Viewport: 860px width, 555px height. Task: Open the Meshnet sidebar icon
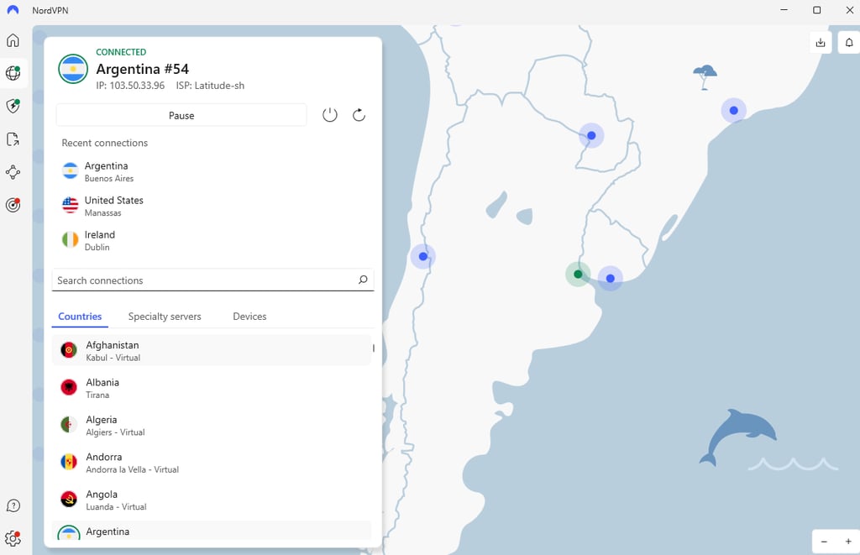[x=13, y=172]
